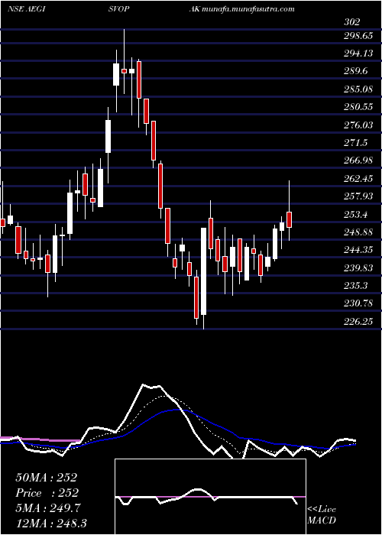Click the 280.55 price axis label

[358, 107]
